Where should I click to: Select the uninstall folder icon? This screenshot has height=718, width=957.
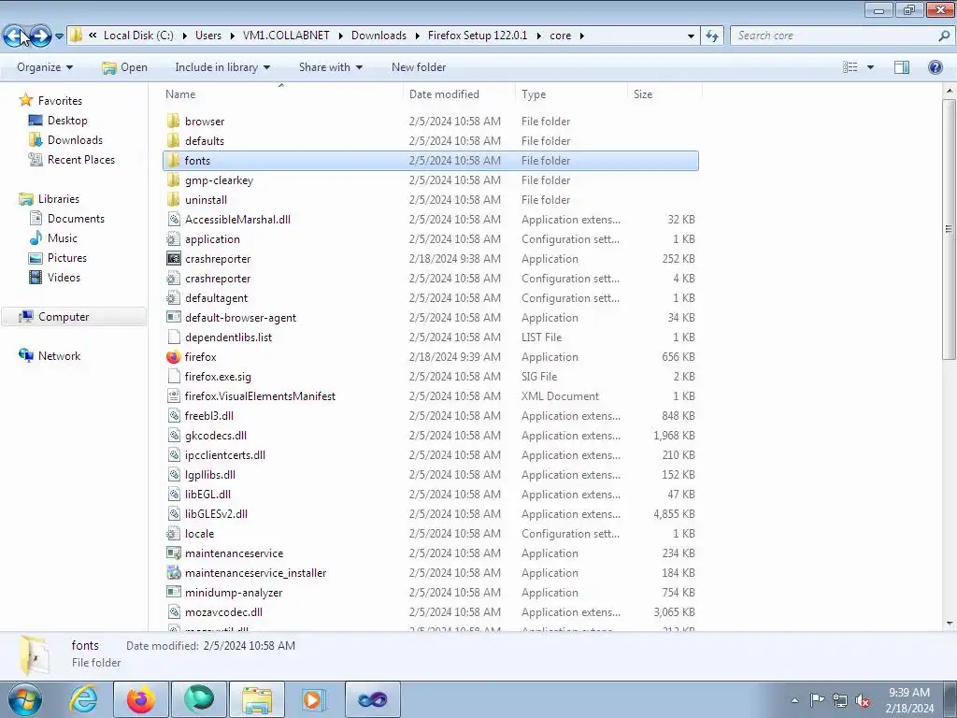(173, 200)
